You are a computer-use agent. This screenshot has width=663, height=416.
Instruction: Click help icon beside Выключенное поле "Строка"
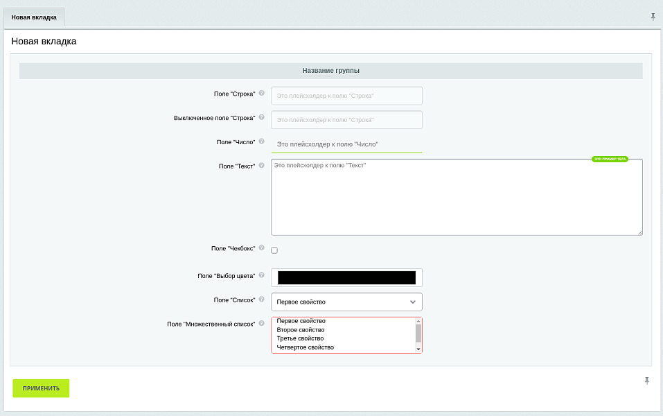coord(262,117)
